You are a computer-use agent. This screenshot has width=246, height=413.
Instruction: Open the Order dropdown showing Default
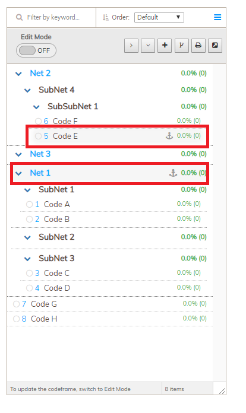pyautogui.click(x=159, y=17)
